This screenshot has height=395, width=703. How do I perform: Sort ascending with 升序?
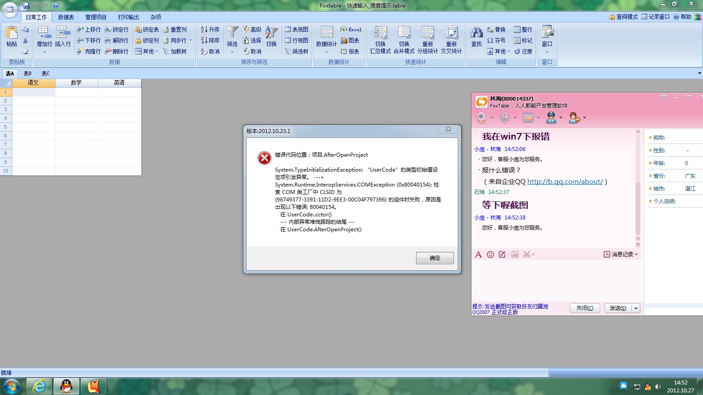click(210, 29)
